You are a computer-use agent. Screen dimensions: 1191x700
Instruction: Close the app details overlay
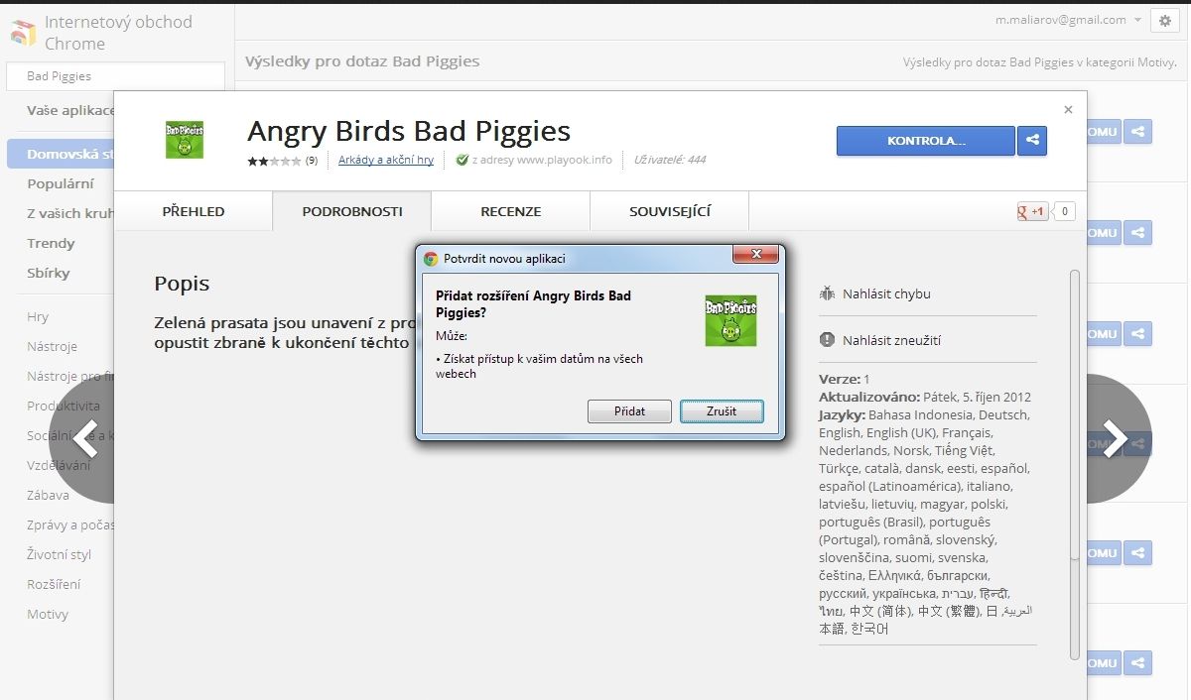click(x=1068, y=110)
